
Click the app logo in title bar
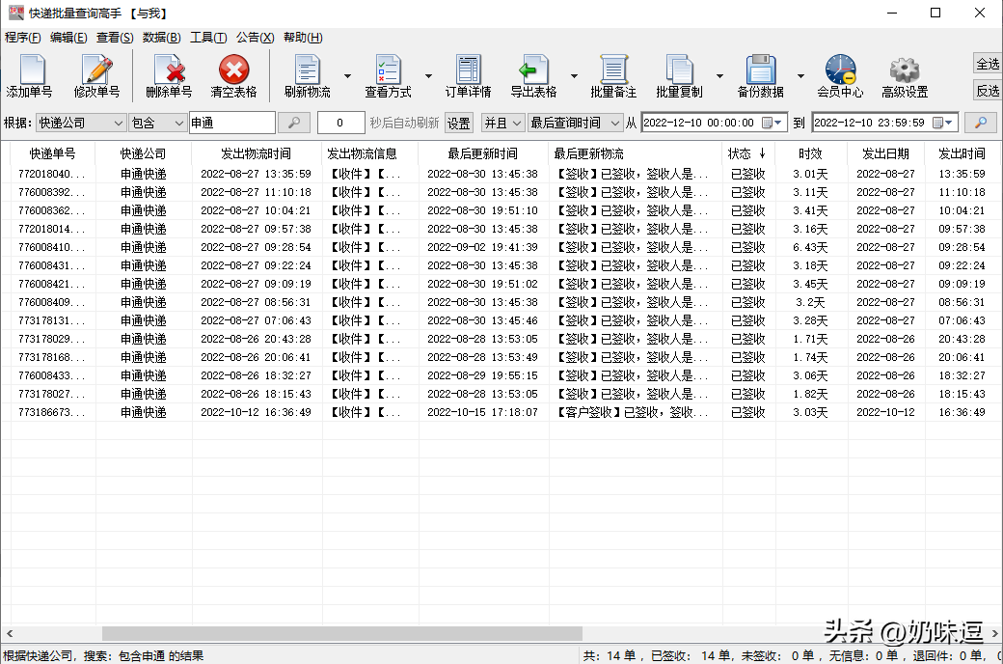(x=16, y=13)
